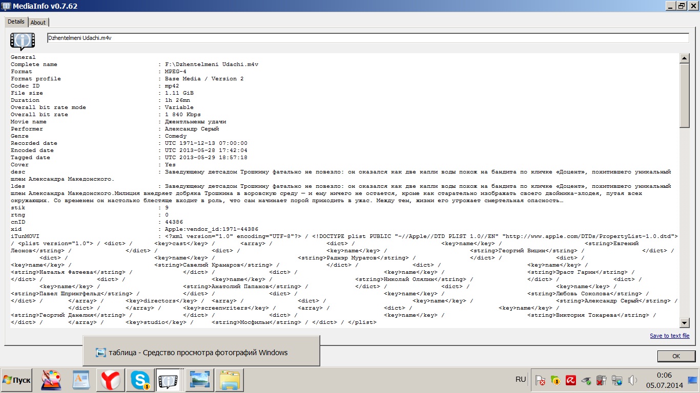Click the vertical scrollbar thumb
Screen dimensions: 700x393
point(684,95)
